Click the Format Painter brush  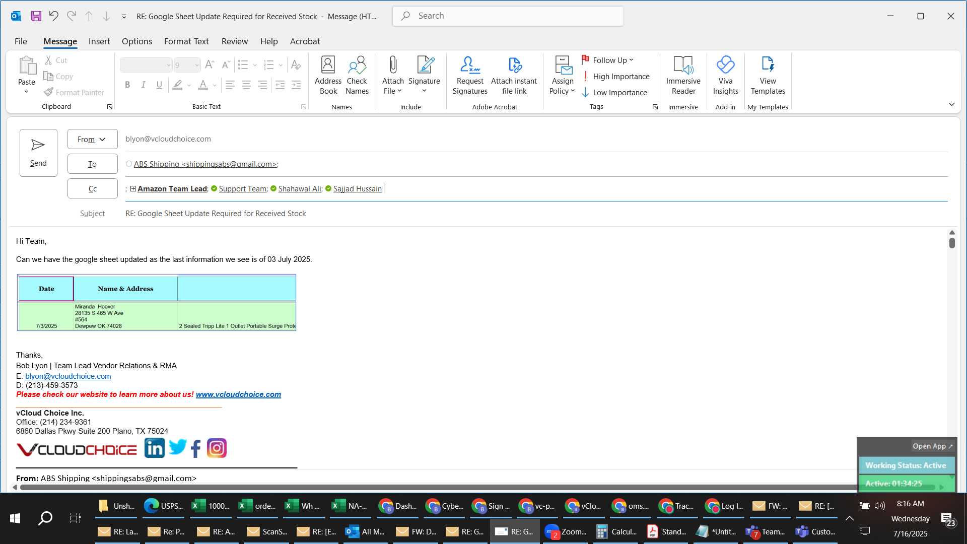pos(48,92)
